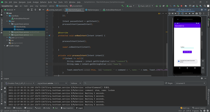The image size is (210, 112).
Task: Open the Problems tool window
Action: 17,108
